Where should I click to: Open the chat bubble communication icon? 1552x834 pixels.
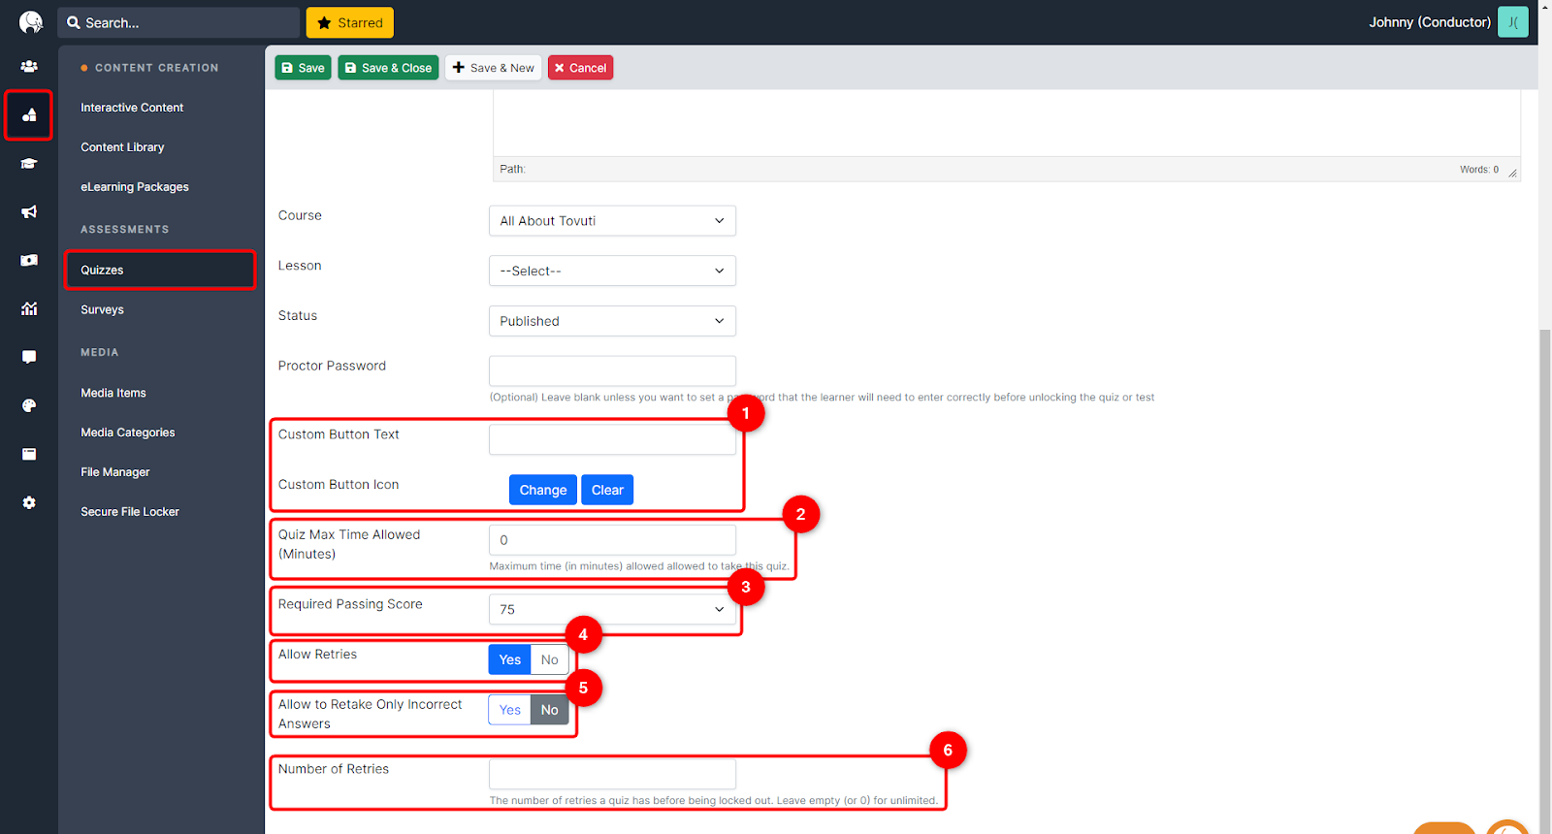[29, 357]
